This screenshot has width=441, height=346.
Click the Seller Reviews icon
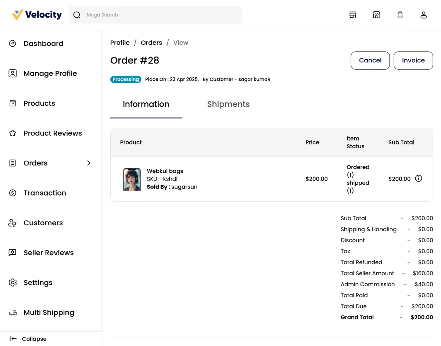coord(12,252)
